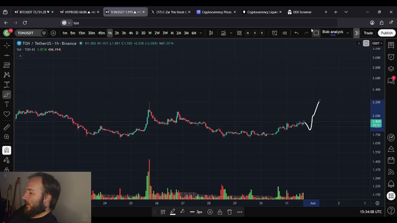Delete the selected drawing with trash icon
Viewport: 397px width, 223px height.
point(230,212)
